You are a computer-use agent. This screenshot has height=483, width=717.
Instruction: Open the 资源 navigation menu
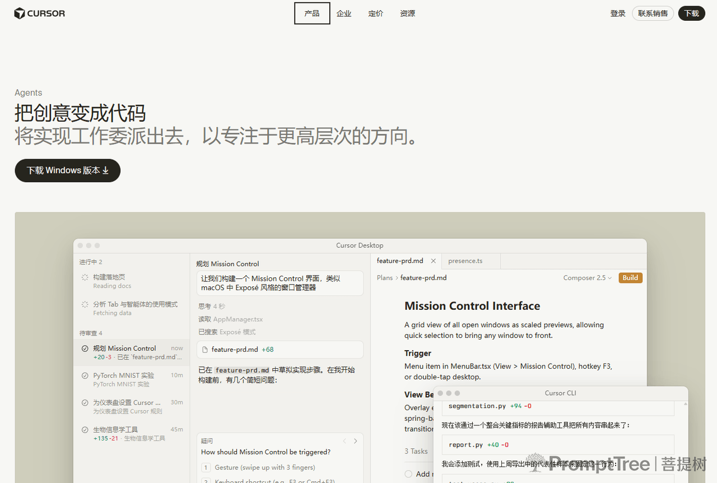pyautogui.click(x=408, y=13)
